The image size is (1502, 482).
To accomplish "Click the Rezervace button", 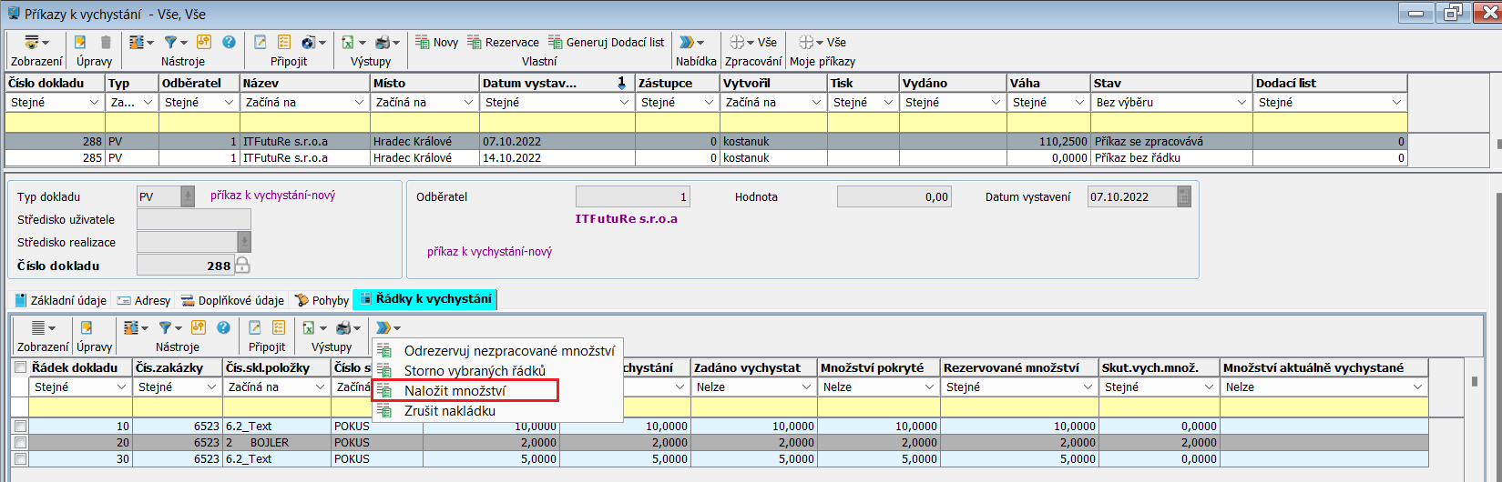I will 503,43.
